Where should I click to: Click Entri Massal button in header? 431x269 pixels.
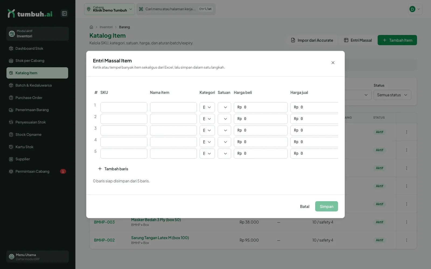pyautogui.click(x=358, y=40)
